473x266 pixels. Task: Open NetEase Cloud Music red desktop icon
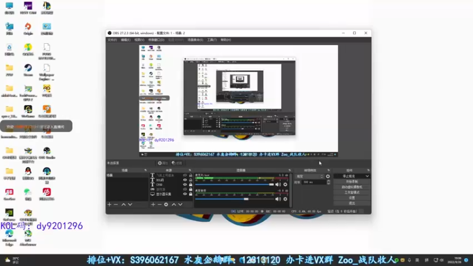tap(47, 194)
